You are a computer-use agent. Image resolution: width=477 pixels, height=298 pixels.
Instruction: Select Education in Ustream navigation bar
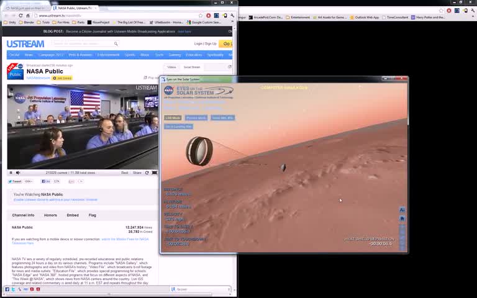click(x=194, y=55)
